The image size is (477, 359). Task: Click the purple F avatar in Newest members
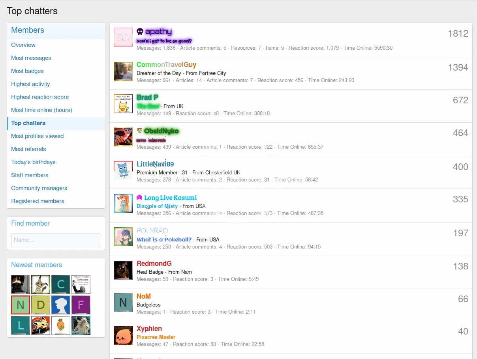pyautogui.click(x=81, y=305)
